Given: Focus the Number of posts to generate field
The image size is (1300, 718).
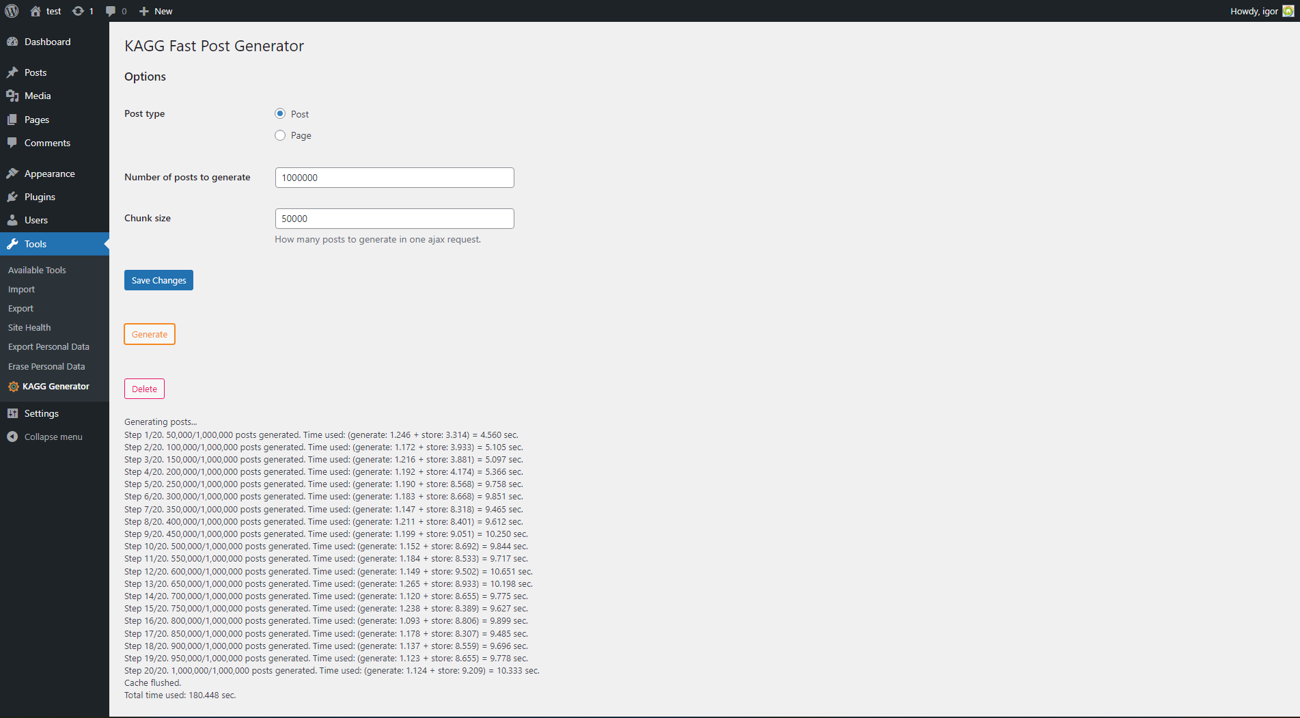Looking at the screenshot, I should [394, 178].
